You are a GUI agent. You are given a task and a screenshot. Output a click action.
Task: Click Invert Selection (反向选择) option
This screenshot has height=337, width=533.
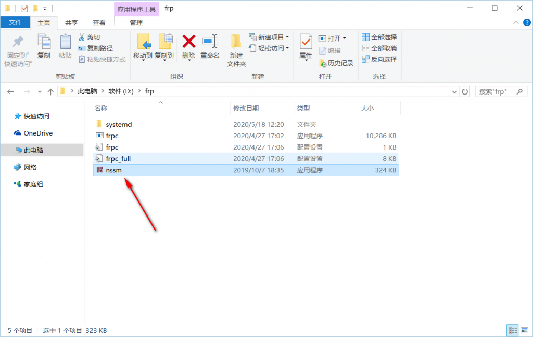click(379, 59)
